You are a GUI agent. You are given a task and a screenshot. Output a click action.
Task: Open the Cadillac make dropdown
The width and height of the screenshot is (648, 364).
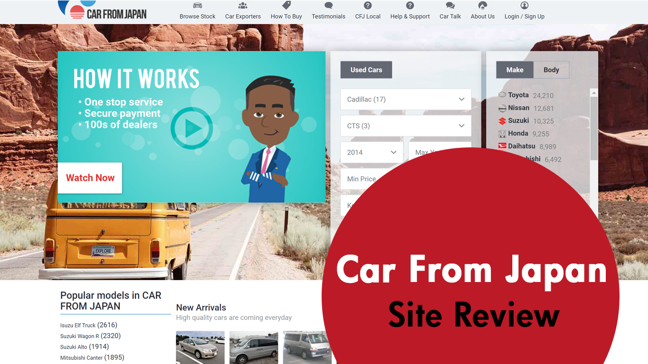tap(406, 99)
